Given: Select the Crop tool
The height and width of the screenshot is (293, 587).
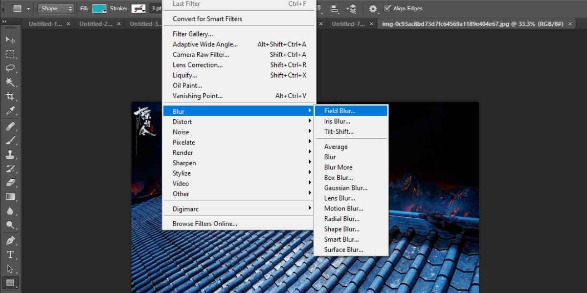Looking at the screenshot, I should coord(10,96).
